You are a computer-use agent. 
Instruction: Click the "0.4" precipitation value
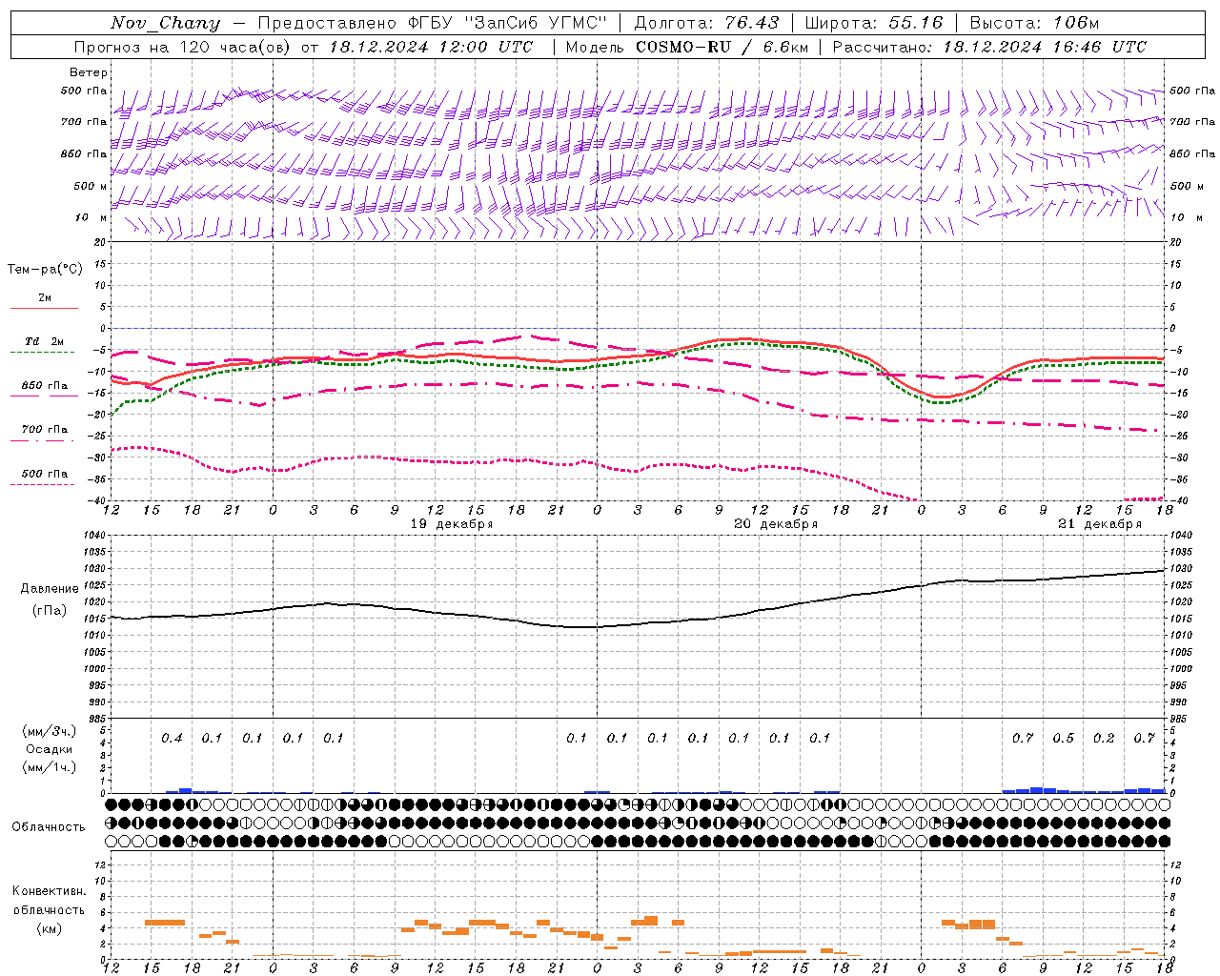pos(172,738)
